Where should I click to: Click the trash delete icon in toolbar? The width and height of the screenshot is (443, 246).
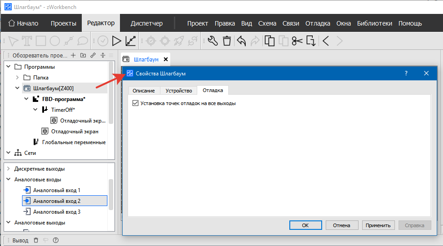227,41
